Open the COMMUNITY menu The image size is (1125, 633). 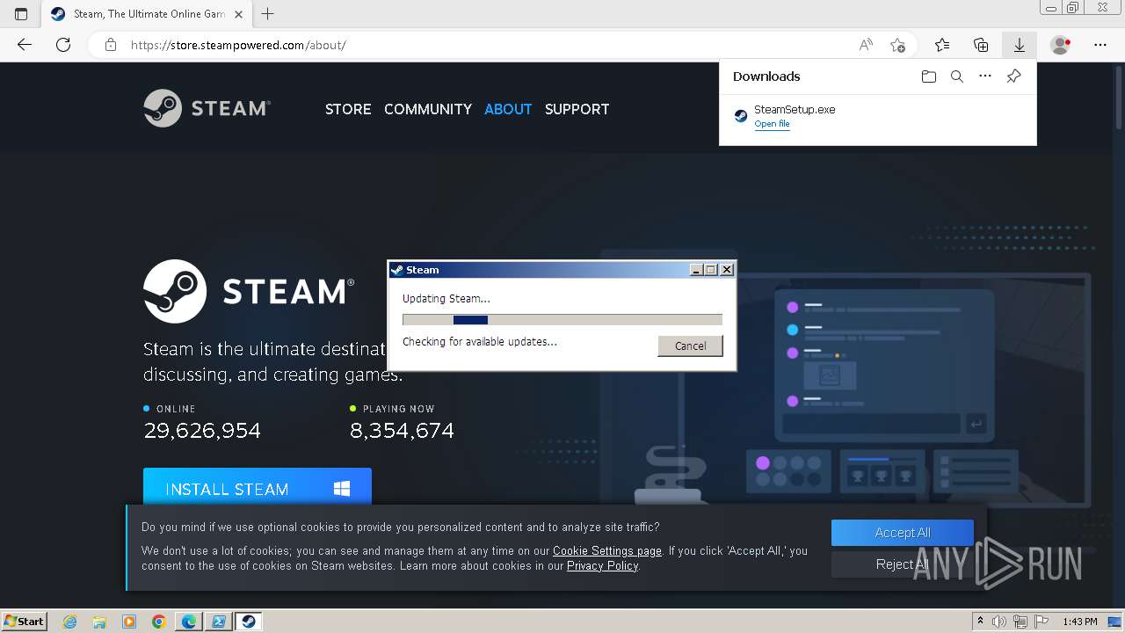point(428,109)
